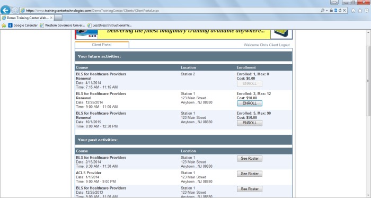The image size is (371, 198).
Task: Click the 'Your past activities:' heading
Action: (98, 140)
